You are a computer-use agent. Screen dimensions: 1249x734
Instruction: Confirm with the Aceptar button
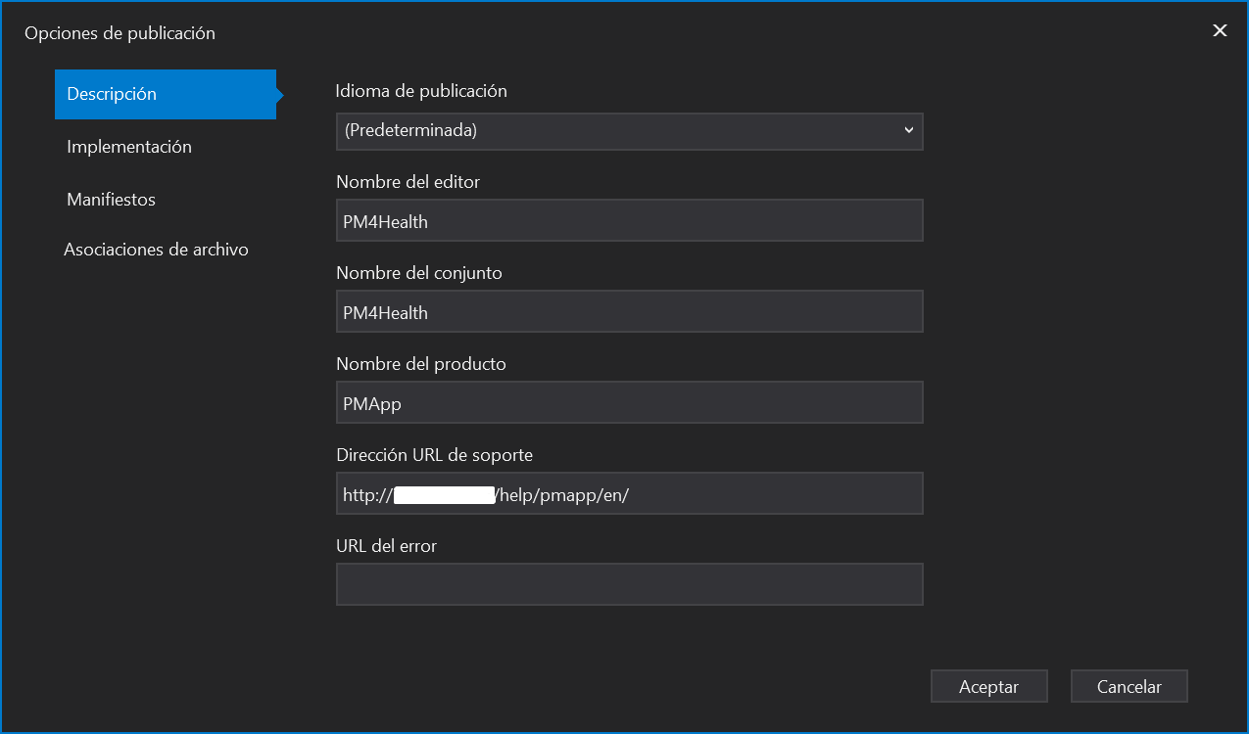click(989, 687)
